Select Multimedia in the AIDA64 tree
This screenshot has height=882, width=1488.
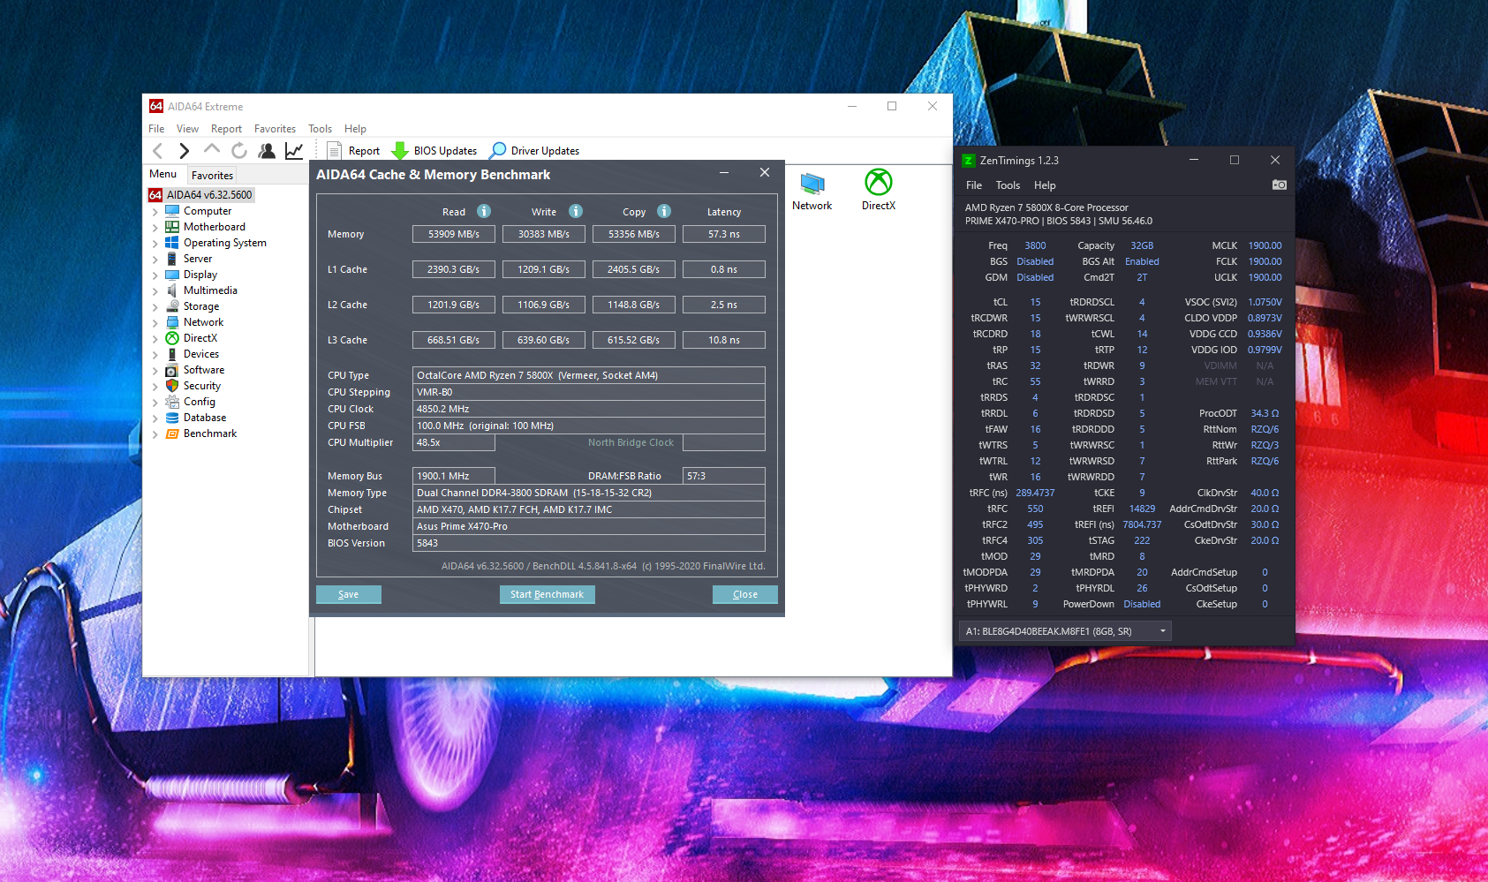coord(210,290)
